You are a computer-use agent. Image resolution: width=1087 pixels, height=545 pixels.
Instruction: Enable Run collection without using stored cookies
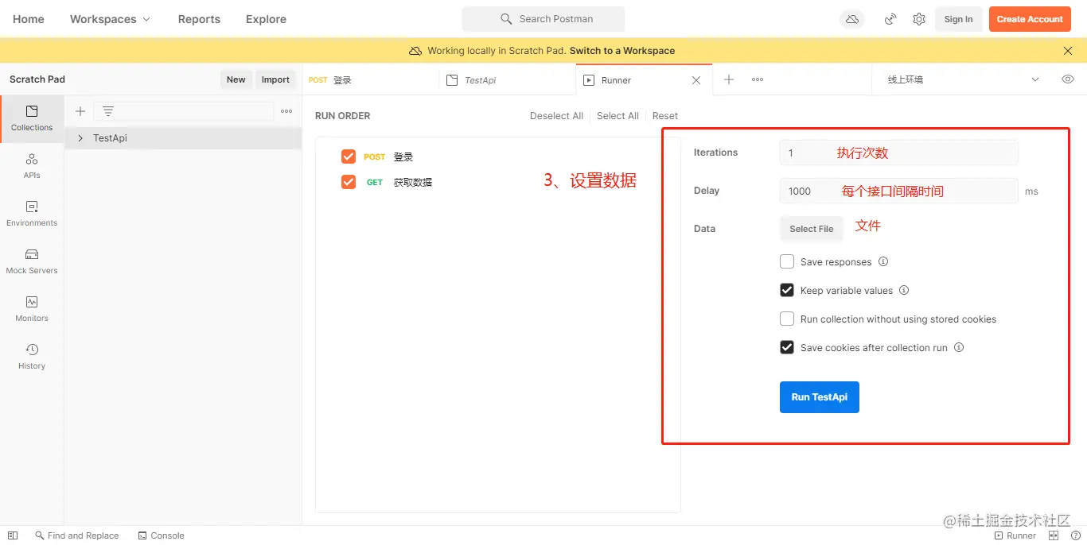coord(787,319)
